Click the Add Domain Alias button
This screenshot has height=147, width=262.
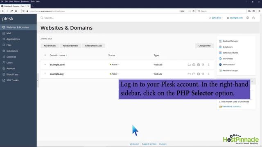[x=93, y=46]
